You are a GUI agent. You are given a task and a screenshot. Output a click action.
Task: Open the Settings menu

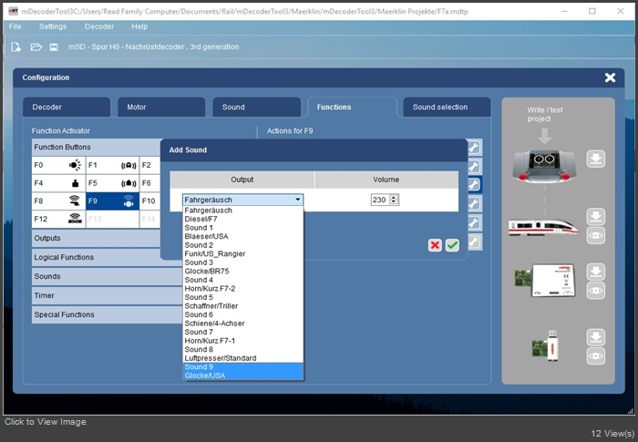(x=53, y=26)
